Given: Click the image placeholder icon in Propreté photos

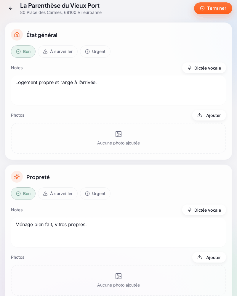Looking at the screenshot, I should click(x=118, y=276).
